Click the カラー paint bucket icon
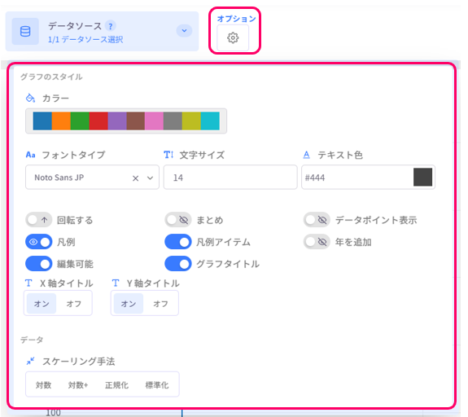This screenshot has width=468, height=417. coord(30,98)
